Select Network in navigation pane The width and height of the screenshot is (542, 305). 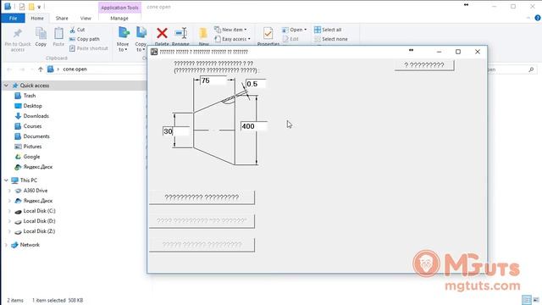pyautogui.click(x=30, y=245)
